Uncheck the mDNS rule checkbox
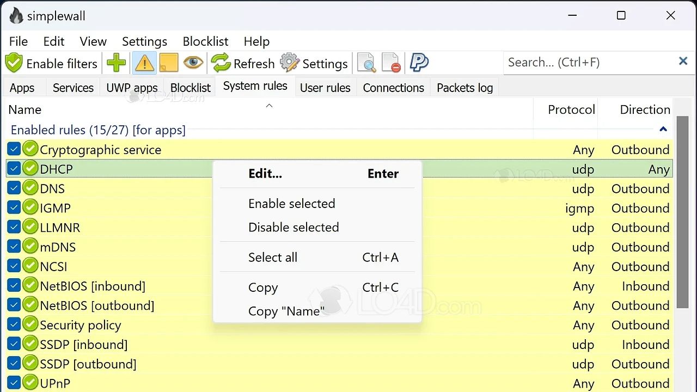Image resolution: width=697 pixels, height=392 pixels. click(x=14, y=247)
